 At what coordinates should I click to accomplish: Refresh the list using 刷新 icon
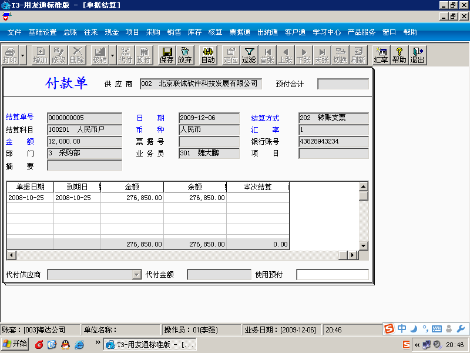pos(358,55)
